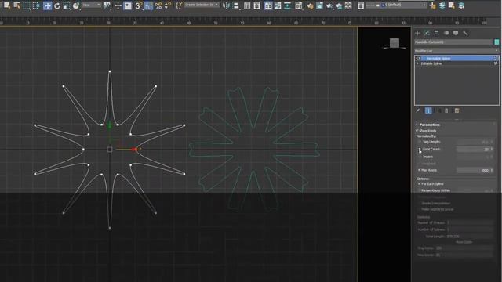Toggle the For Each Spline checkbox
Viewport: 502px width, 282px height.
click(419, 184)
